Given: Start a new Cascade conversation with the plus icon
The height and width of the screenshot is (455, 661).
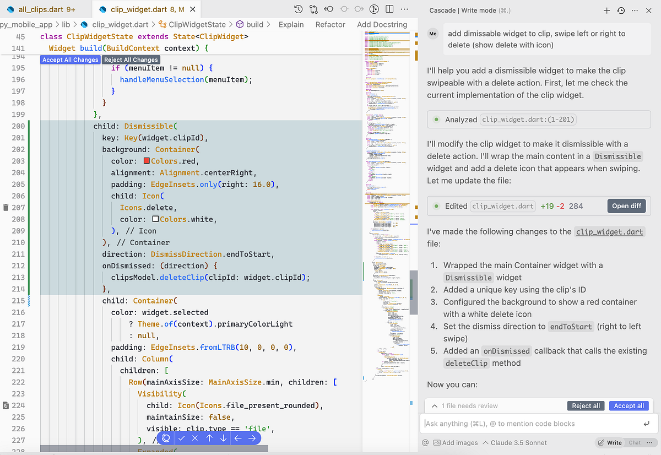Looking at the screenshot, I should [x=606, y=10].
